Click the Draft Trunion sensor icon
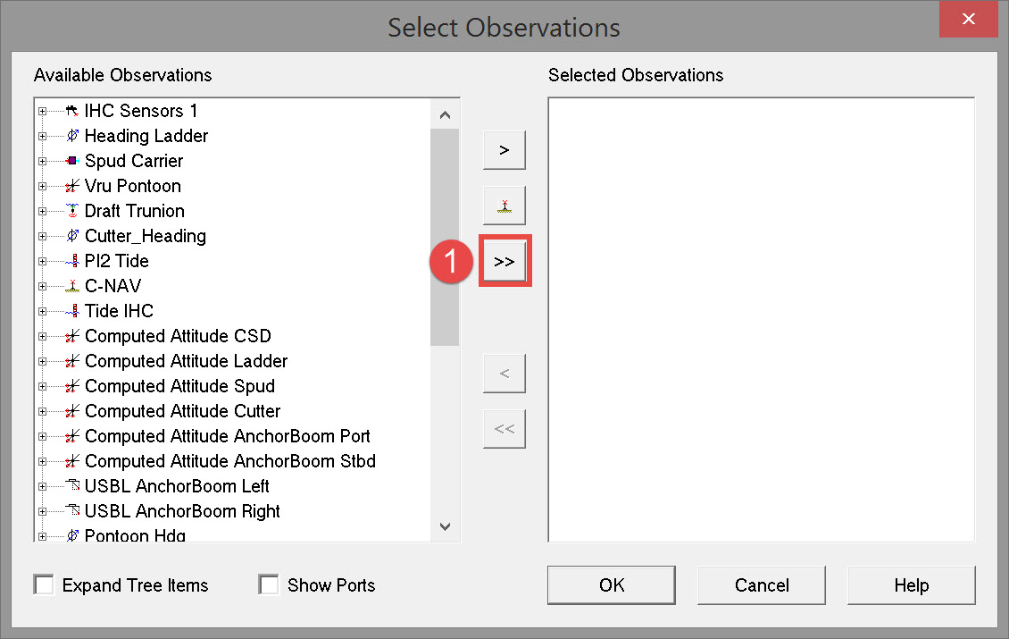 72,211
